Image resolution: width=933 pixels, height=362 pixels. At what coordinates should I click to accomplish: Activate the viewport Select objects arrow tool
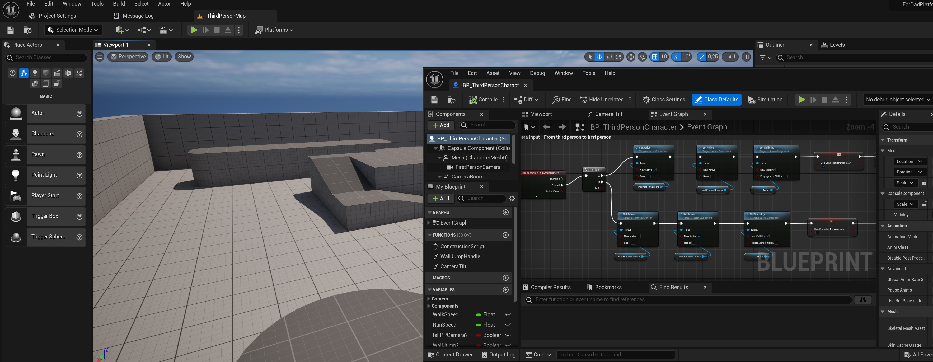coord(590,57)
